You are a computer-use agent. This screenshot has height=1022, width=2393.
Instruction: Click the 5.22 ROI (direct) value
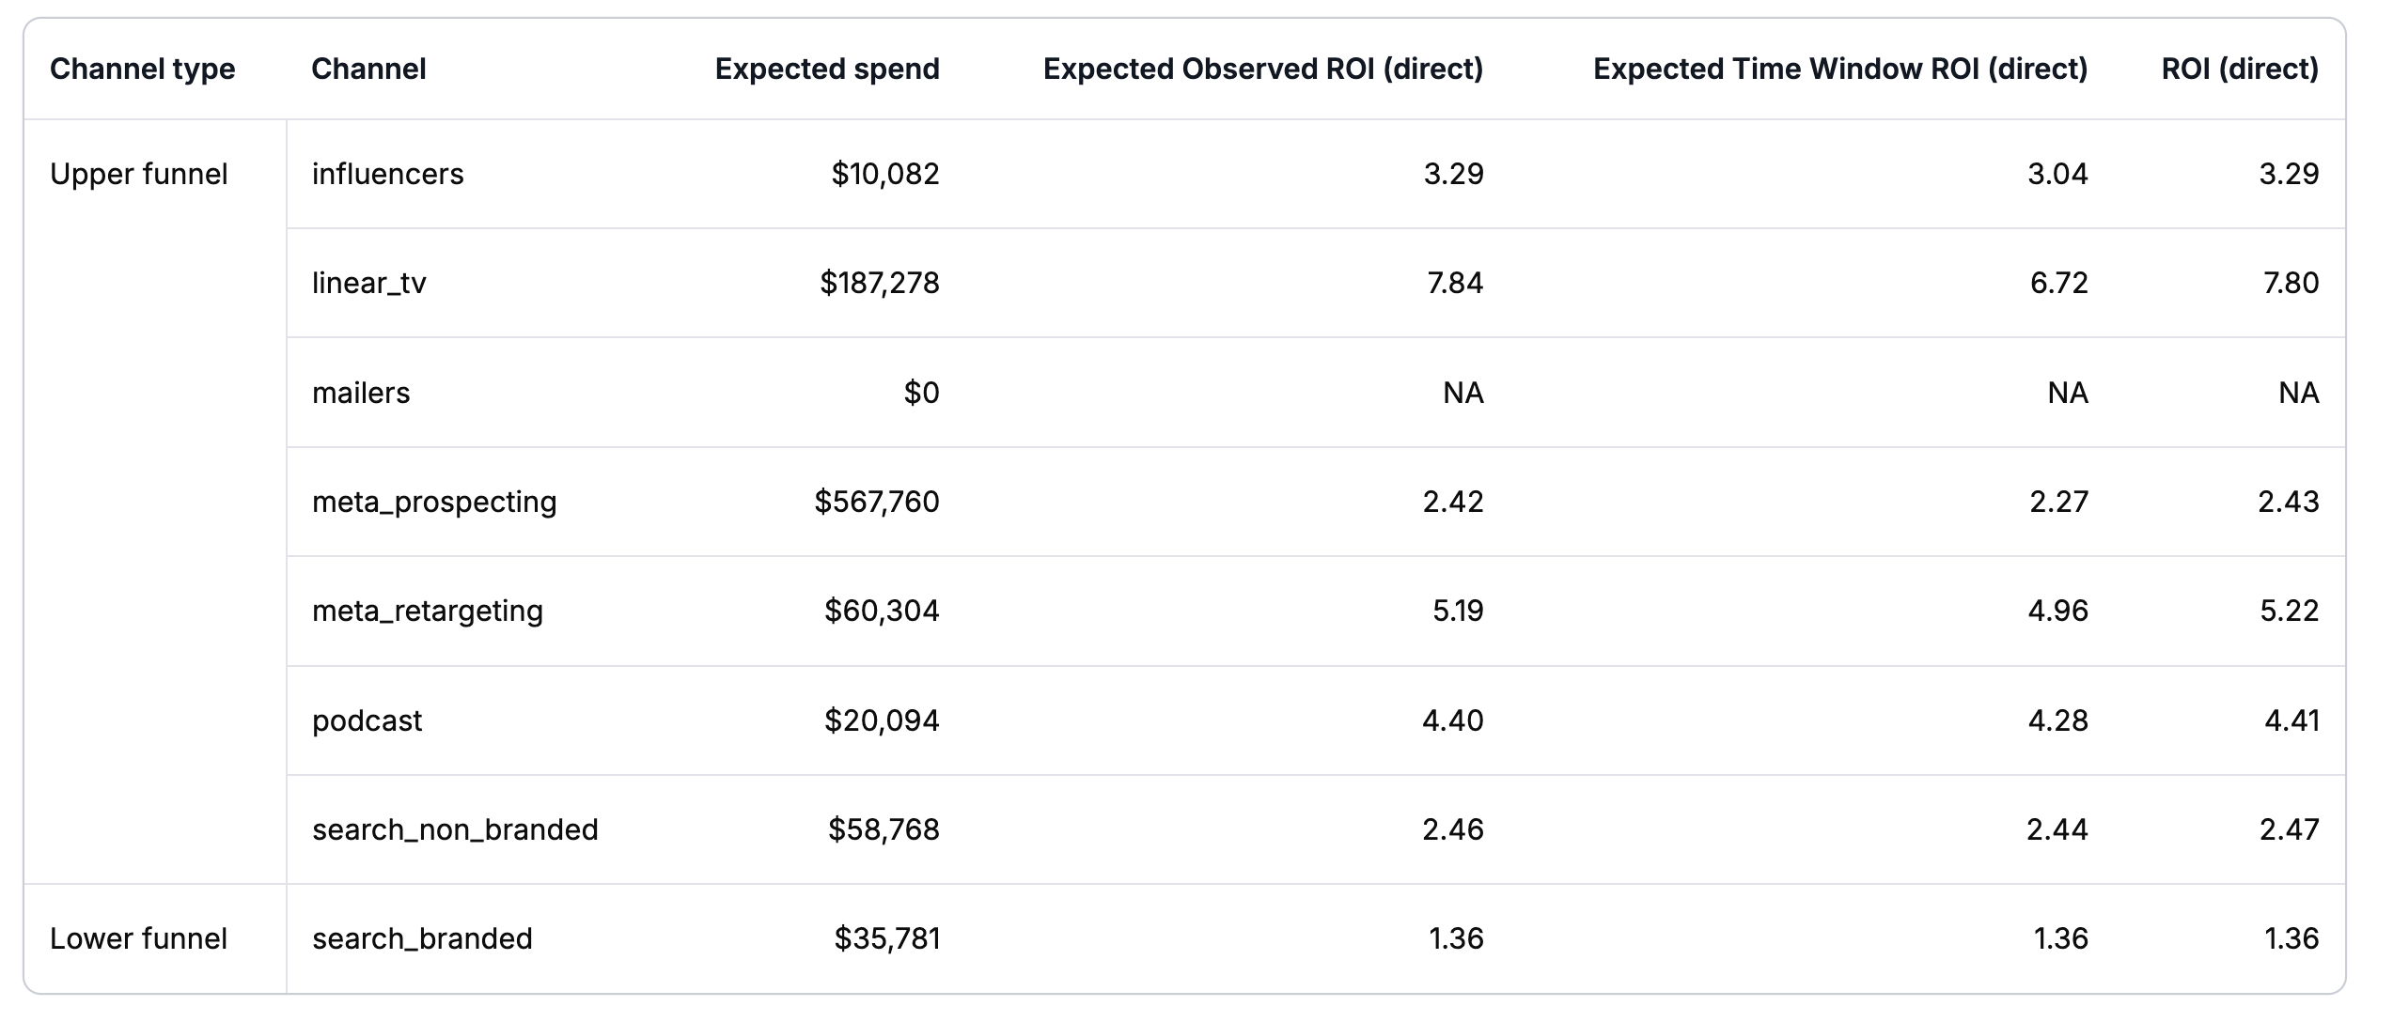[x=2288, y=611]
